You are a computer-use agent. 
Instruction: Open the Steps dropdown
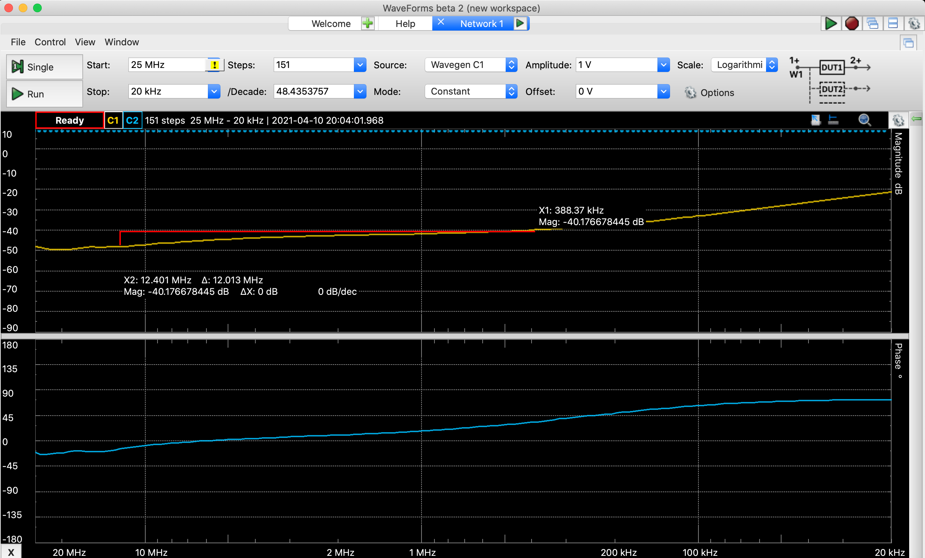(x=360, y=65)
